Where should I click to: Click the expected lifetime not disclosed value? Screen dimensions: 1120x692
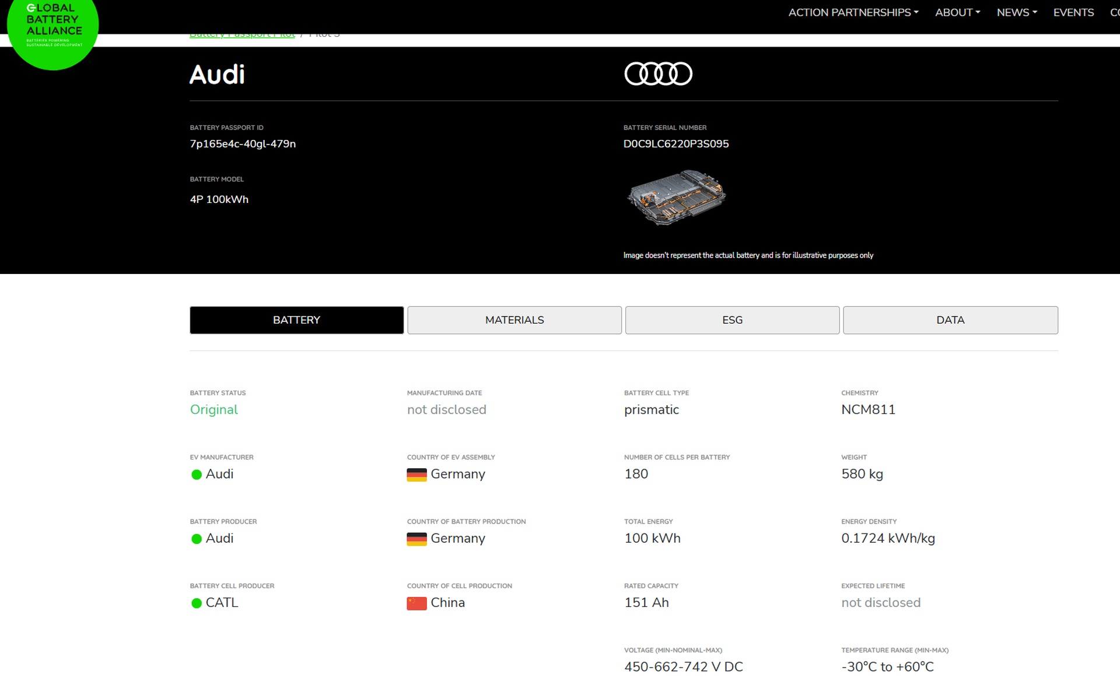point(881,603)
